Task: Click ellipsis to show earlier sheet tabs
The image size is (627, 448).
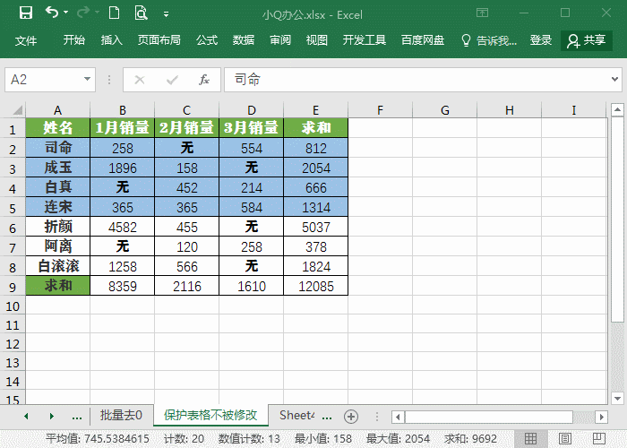Action: (x=77, y=417)
